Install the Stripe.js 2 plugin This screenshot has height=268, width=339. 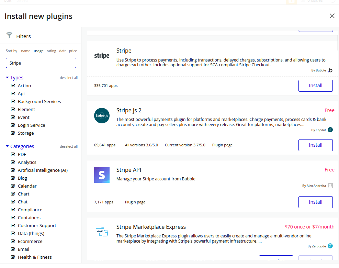point(315,145)
